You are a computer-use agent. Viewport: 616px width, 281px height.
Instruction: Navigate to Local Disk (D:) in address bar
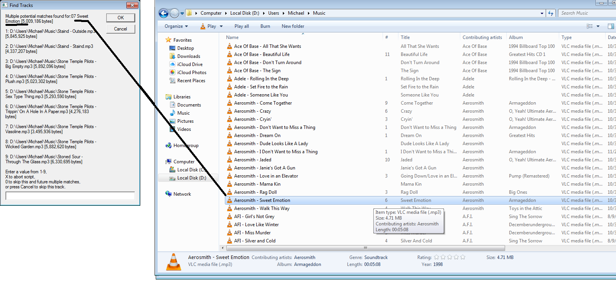point(245,13)
